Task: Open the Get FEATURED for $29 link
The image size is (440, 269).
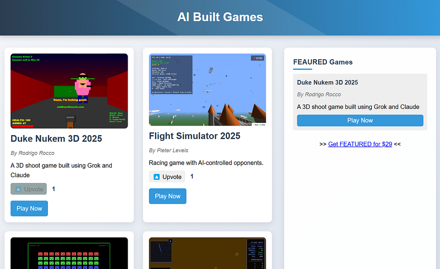Action: 360,144
